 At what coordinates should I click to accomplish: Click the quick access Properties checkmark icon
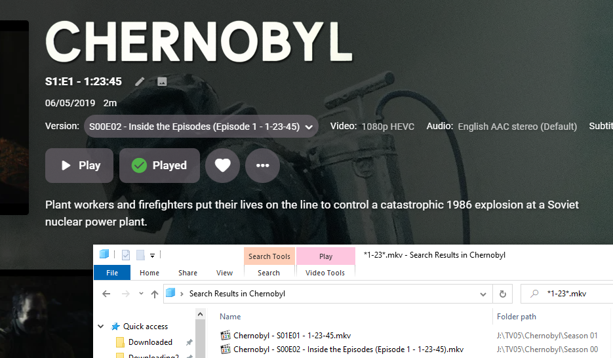tap(126, 255)
